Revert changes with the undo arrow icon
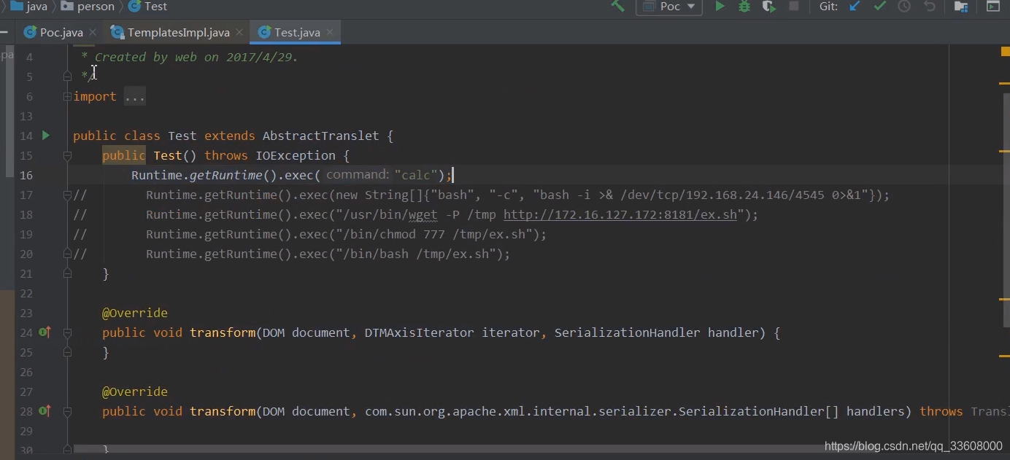Image resolution: width=1010 pixels, height=460 pixels. [929, 7]
